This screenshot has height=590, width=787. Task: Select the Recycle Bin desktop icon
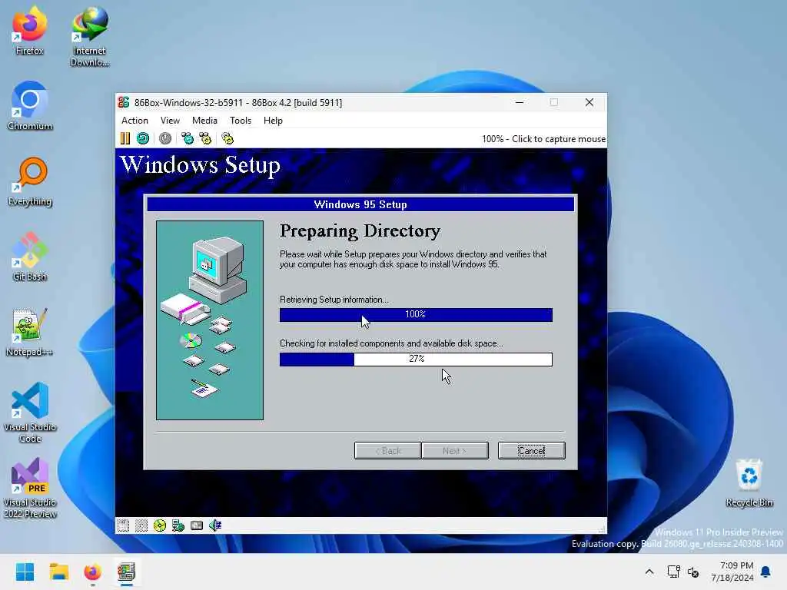tap(749, 483)
